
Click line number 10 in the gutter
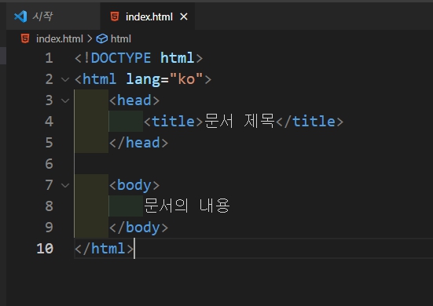(x=45, y=249)
